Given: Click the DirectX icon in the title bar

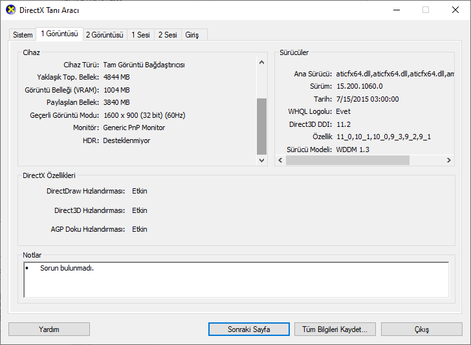Looking at the screenshot, I should click(10, 10).
